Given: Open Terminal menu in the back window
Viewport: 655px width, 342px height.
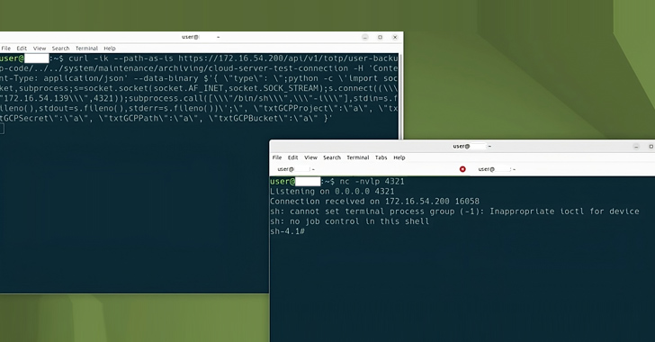Looking at the screenshot, I should 86,49.
